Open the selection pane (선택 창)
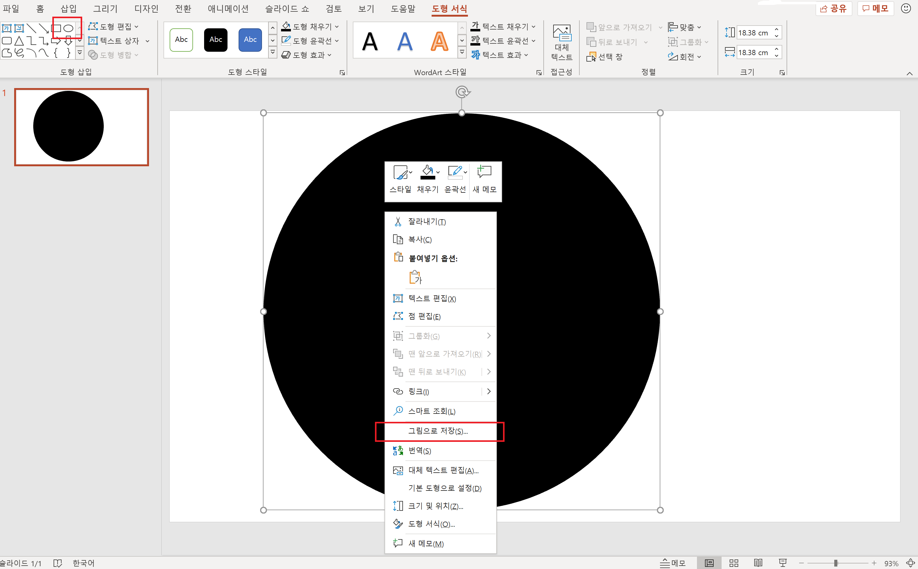 pyautogui.click(x=604, y=57)
